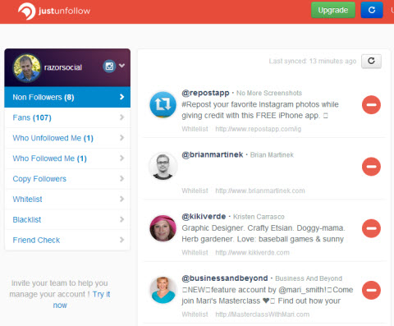Image resolution: width=394 pixels, height=326 pixels.
Task: Open the Non Followers (8) list
Action: (x=67, y=97)
